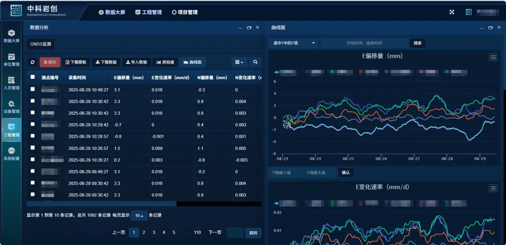Check the row with time 10:49:27

point(33,89)
